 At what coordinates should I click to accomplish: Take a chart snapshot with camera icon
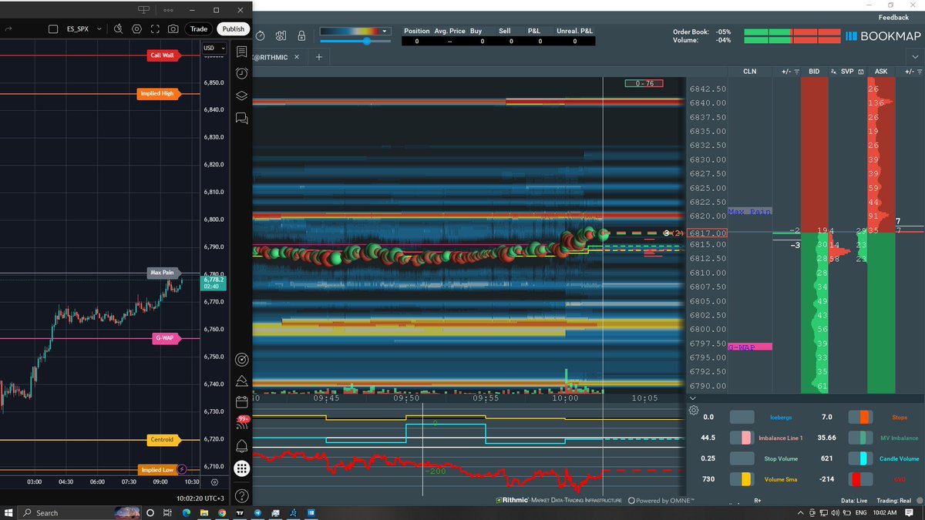point(173,29)
